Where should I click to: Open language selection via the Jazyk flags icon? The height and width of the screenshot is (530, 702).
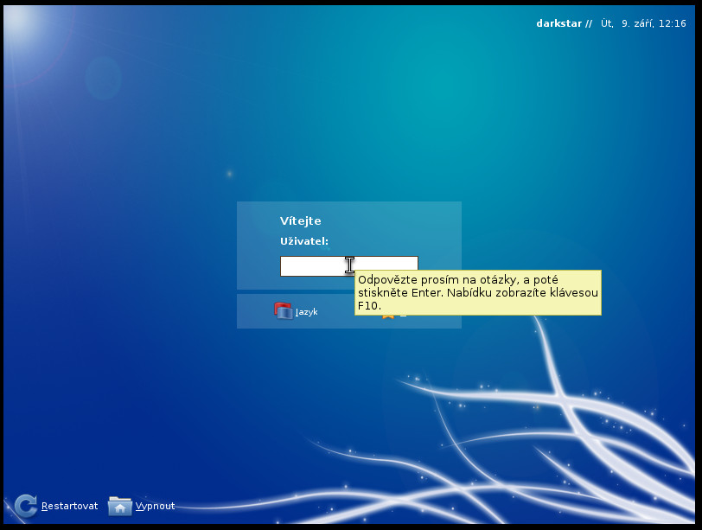283,311
